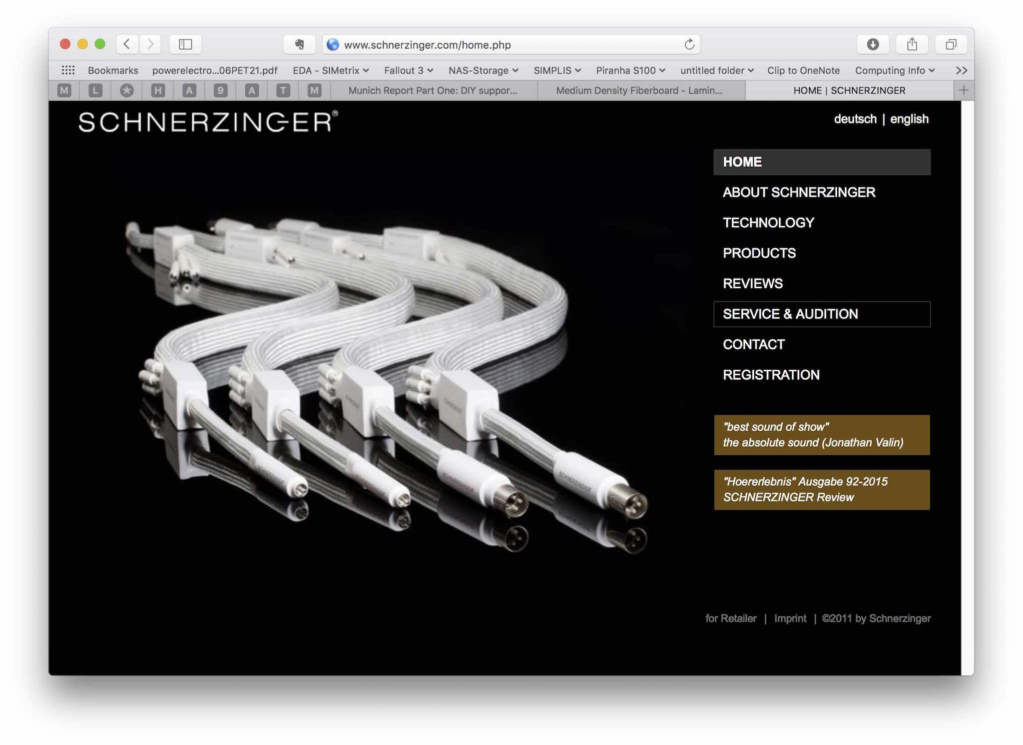Open the Bookmarks favorites item
This screenshot has width=1023, height=745.
[113, 70]
